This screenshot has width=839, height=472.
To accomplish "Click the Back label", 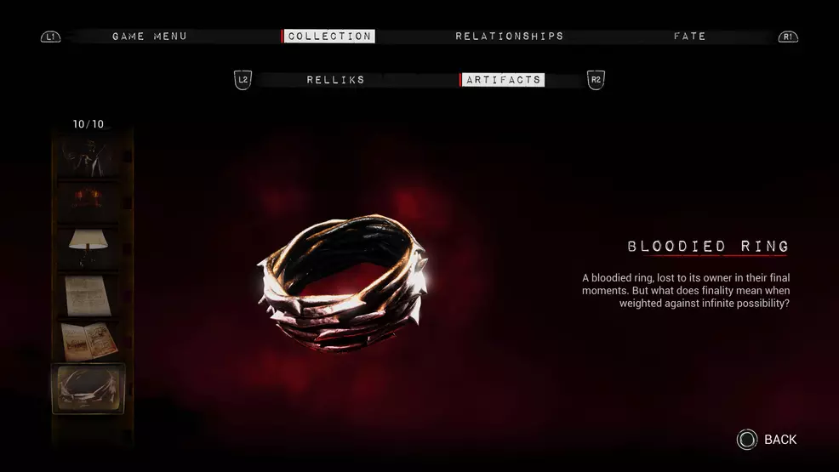I will pos(780,440).
